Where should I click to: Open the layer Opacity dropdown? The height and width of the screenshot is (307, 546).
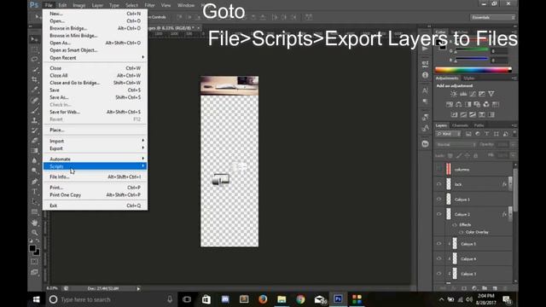pos(514,144)
